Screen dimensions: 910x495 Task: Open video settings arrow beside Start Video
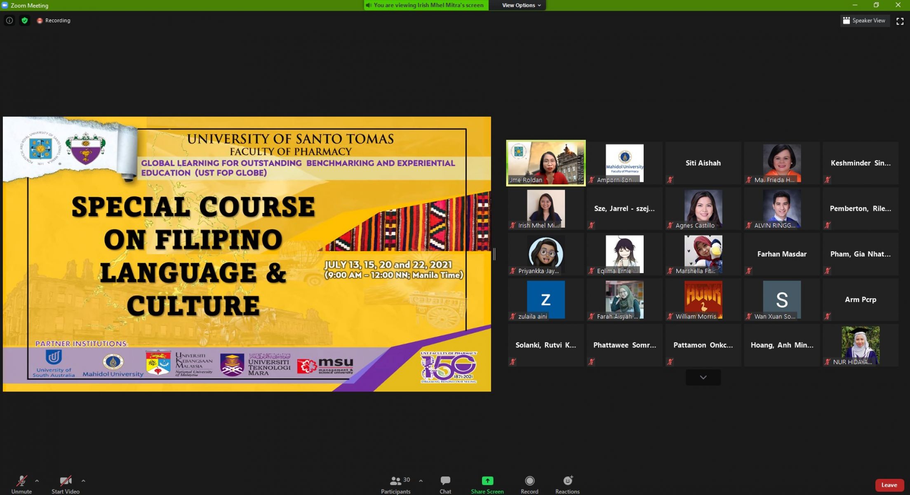83,481
